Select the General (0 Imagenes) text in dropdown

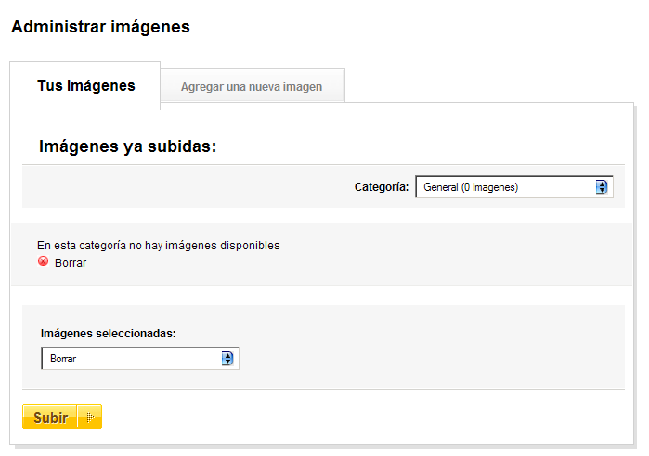471,187
